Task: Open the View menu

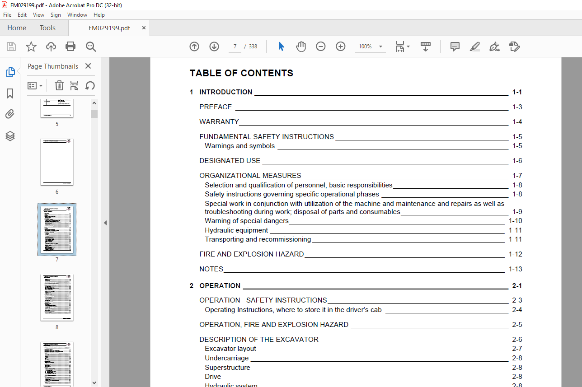Action: coord(38,15)
